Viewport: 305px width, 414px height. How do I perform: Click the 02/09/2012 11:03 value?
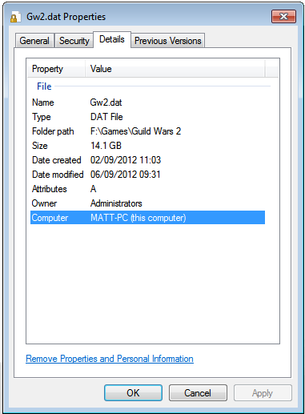(126, 160)
